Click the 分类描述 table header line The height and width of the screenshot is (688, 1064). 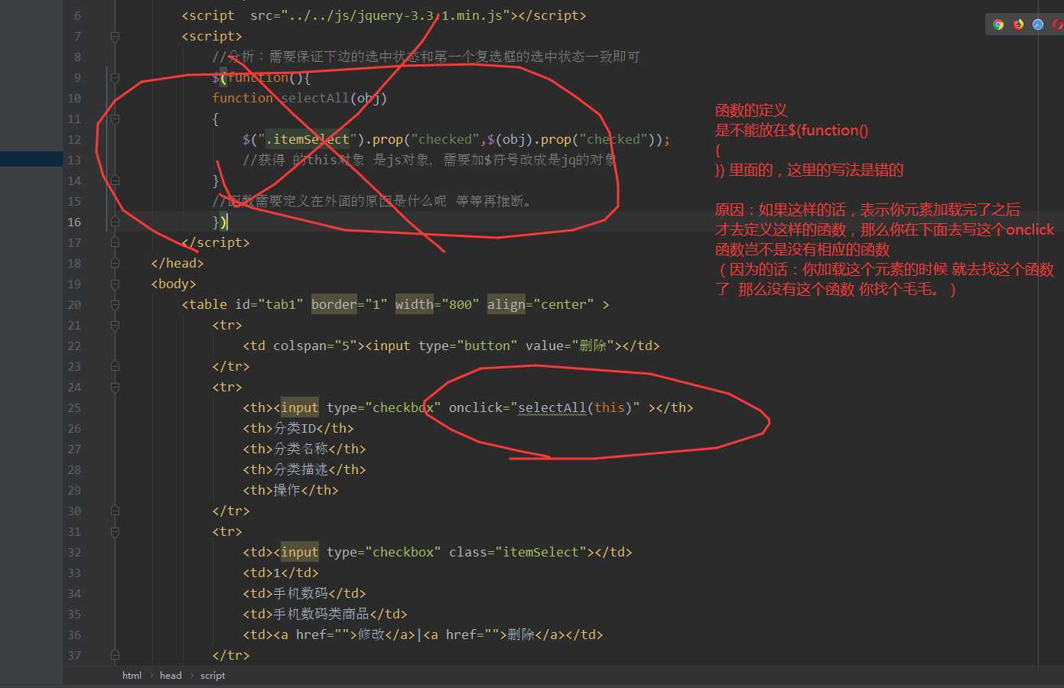[x=304, y=469]
